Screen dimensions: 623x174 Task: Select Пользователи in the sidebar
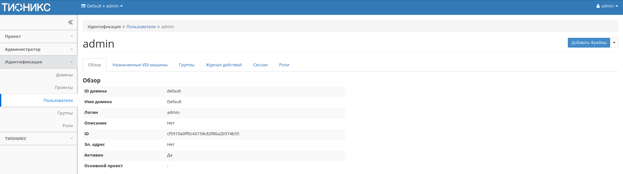point(58,101)
